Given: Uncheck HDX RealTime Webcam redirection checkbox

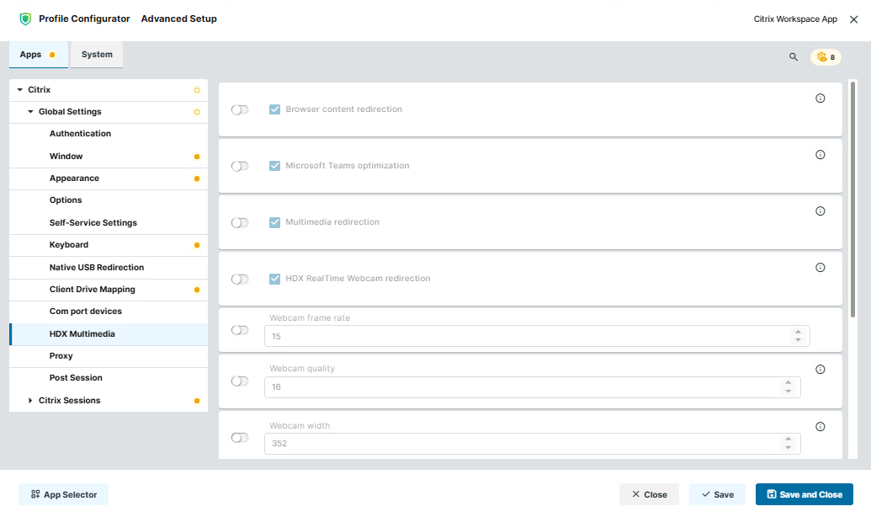Looking at the screenshot, I should 274,279.
